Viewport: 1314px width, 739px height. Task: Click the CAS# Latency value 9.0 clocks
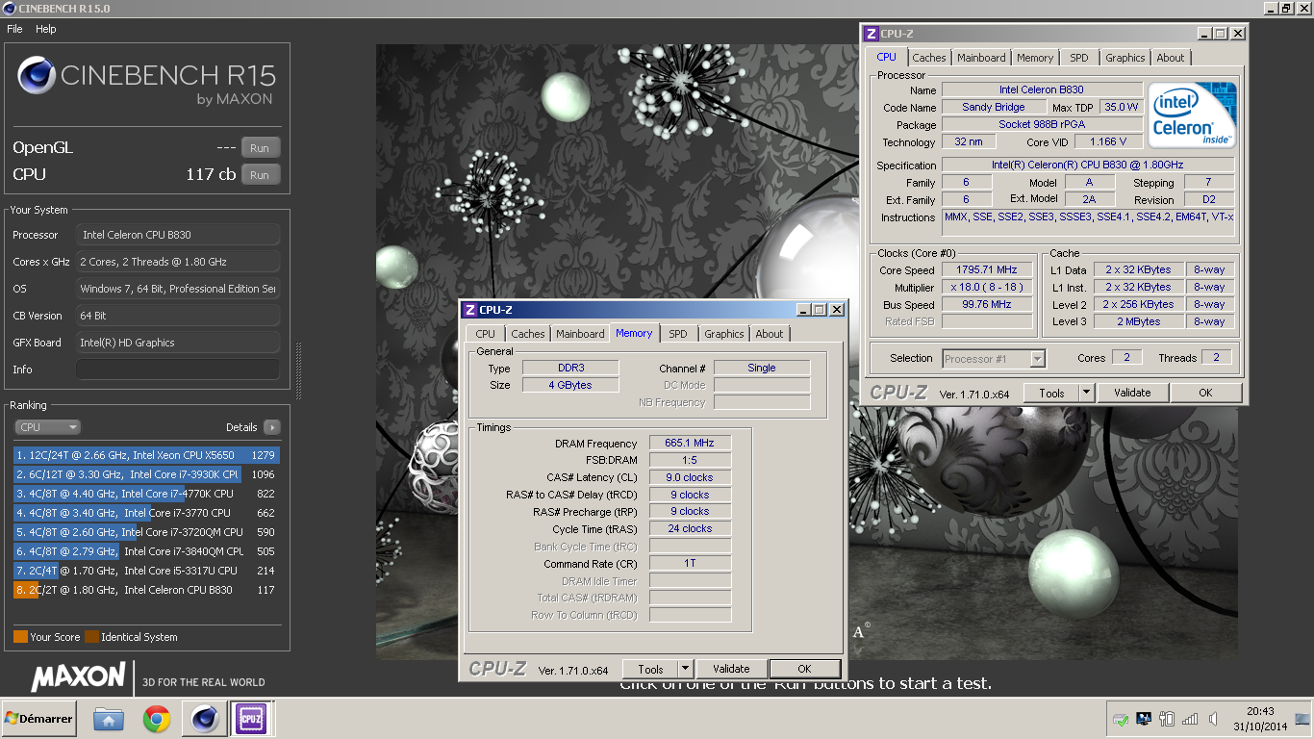coord(690,477)
